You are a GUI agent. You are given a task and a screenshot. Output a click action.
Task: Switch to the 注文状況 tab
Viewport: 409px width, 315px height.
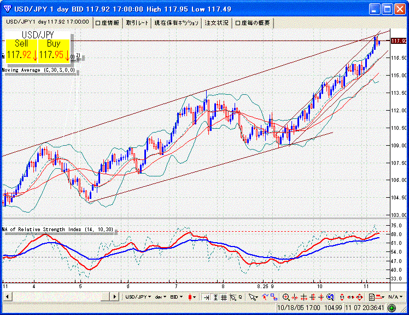click(x=217, y=22)
